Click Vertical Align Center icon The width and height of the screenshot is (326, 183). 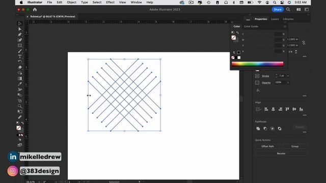294,109
